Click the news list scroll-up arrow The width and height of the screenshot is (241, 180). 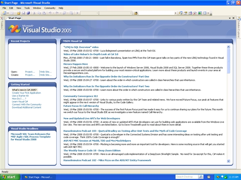point(229,47)
